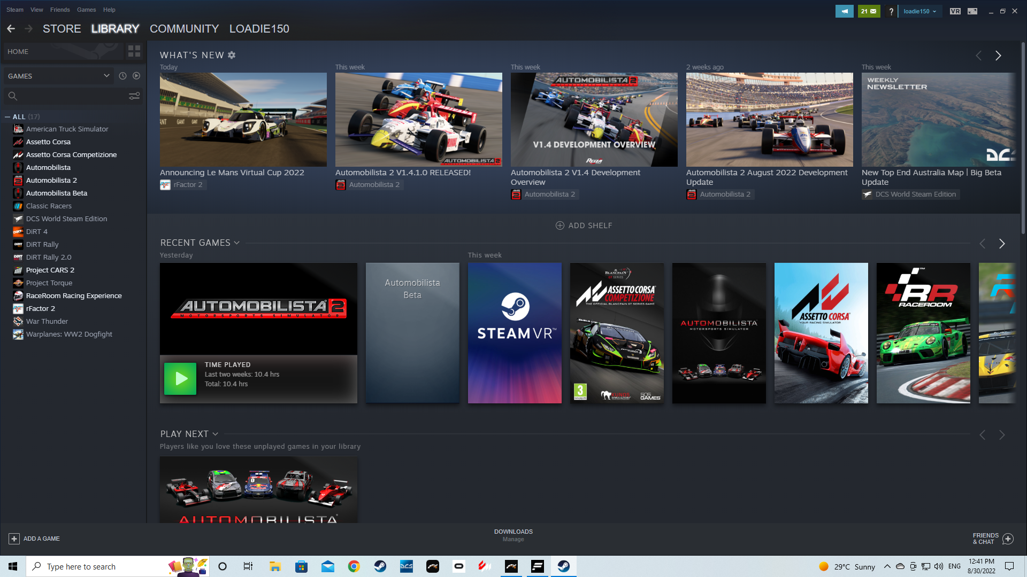Open DOWNLOADS manager

pyautogui.click(x=513, y=535)
